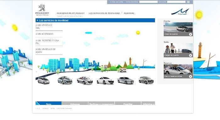220x120 pixels.
Task: Switch to the Familiar tab
Action: point(128,103)
